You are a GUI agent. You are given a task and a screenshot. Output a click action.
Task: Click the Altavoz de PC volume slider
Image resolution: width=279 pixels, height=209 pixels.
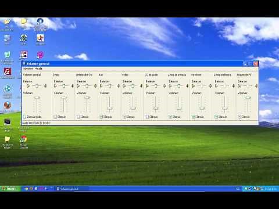point(248,98)
